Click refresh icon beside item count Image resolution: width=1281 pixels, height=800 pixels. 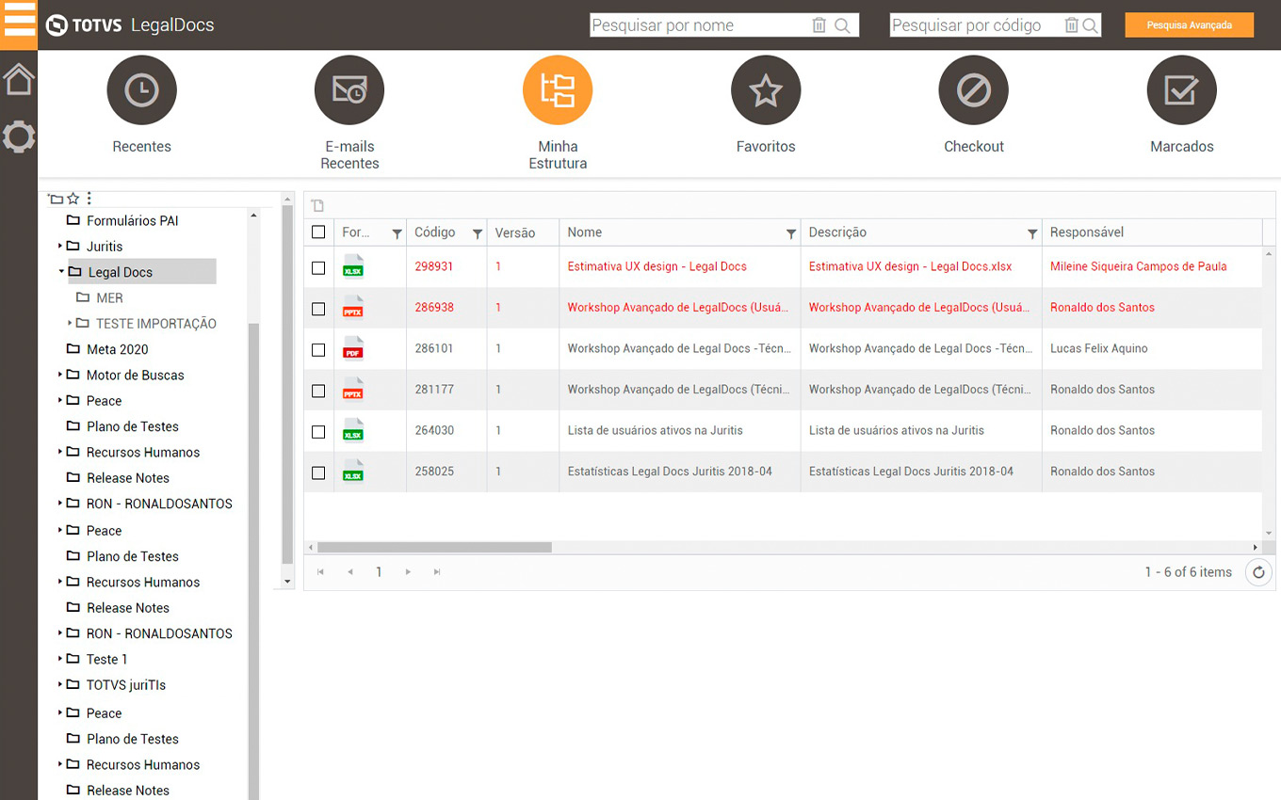1258,572
